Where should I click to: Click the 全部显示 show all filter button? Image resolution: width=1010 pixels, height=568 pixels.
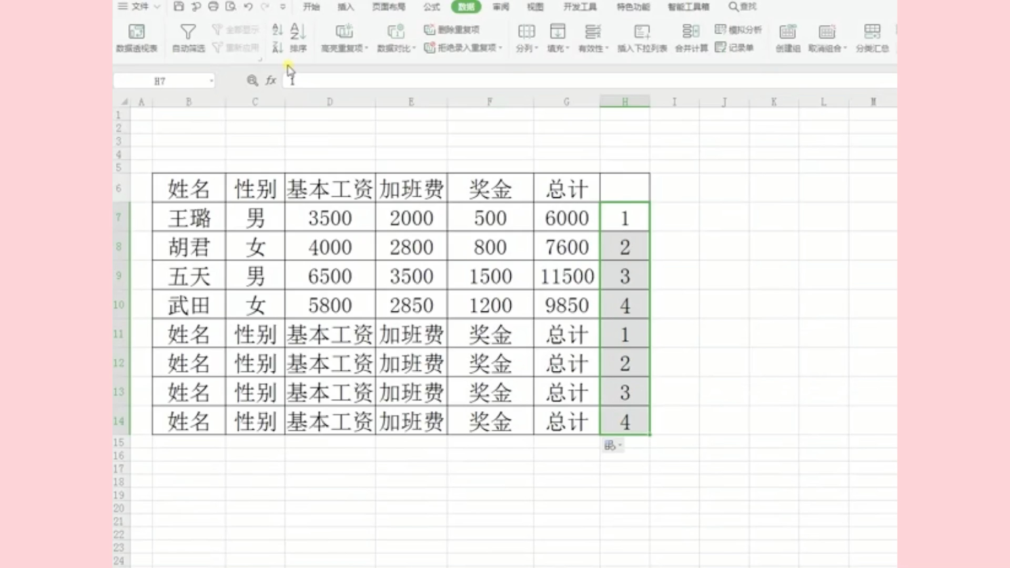coord(235,29)
